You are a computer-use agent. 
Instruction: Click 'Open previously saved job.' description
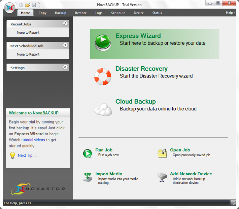pyautogui.click(x=192, y=155)
